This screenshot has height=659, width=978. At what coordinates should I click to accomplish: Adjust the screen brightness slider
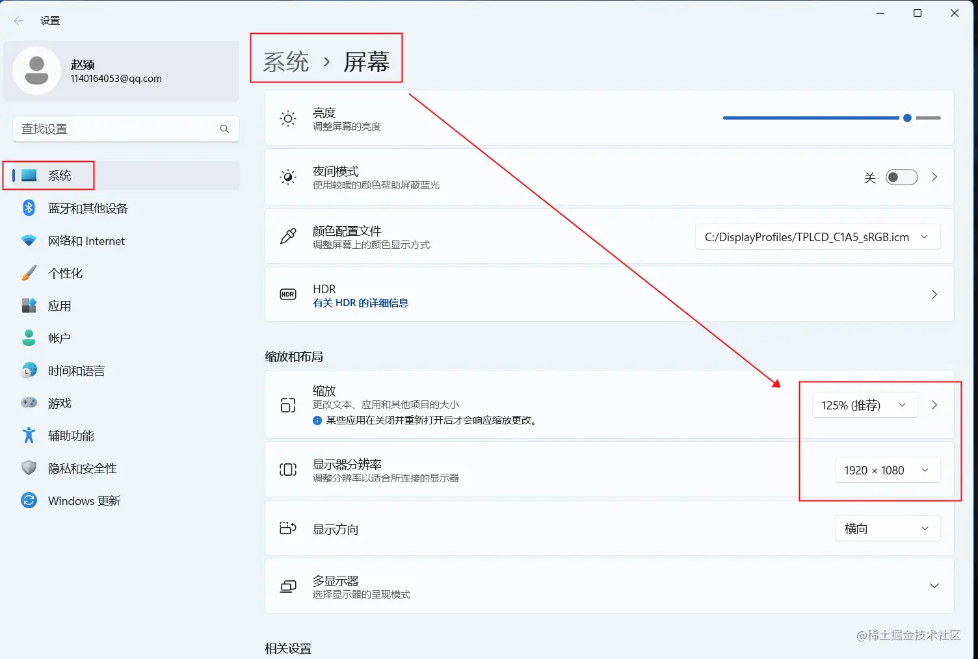(x=907, y=118)
